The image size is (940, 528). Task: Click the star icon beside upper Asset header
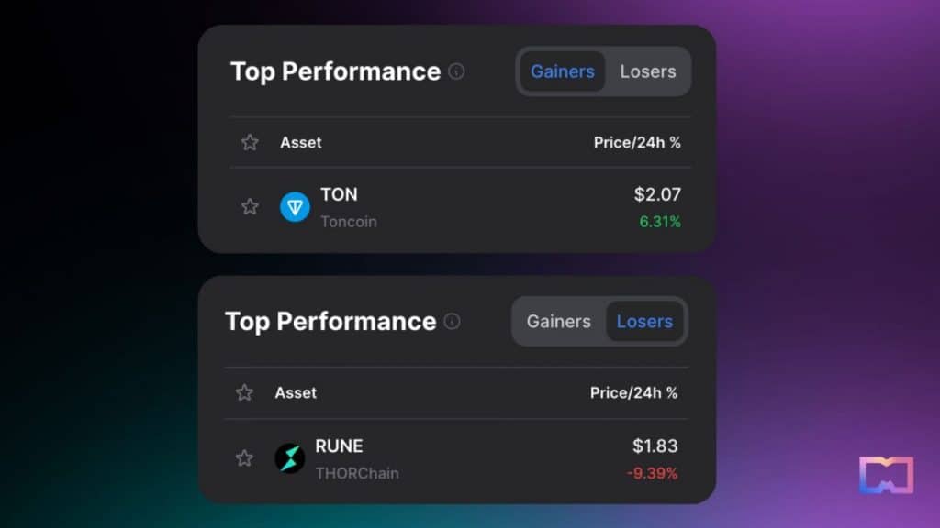click(250, 142)
